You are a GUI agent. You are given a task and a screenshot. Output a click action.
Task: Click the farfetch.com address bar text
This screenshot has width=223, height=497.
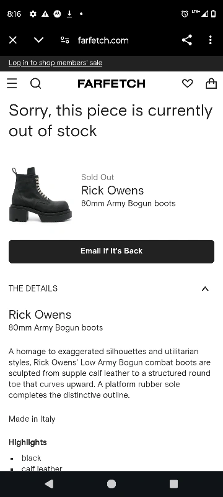103,40
